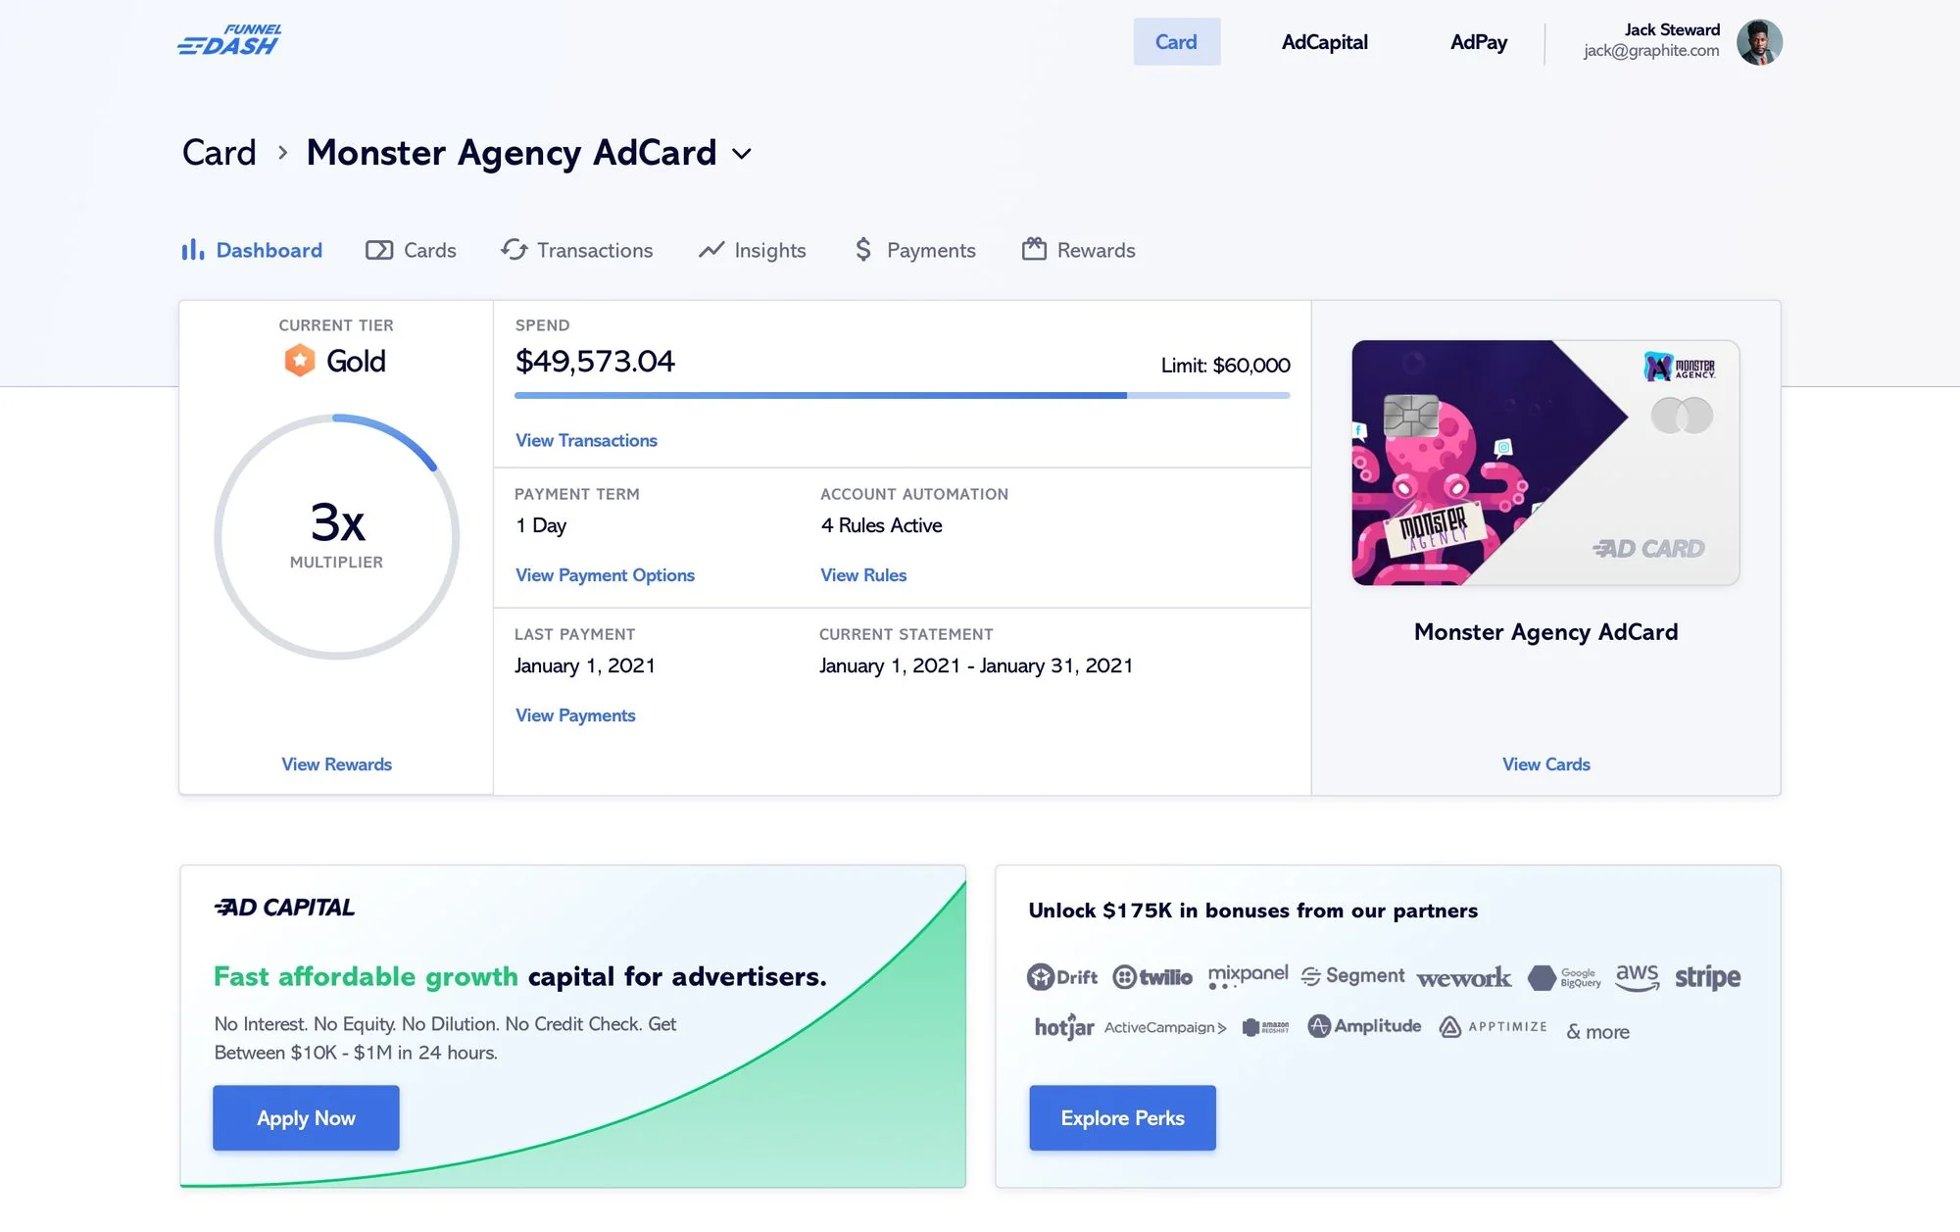Click the "& more" partners text
Image resolution: width=1960 pixels, height=1232 pixels.
[x=1597, y=1032]
